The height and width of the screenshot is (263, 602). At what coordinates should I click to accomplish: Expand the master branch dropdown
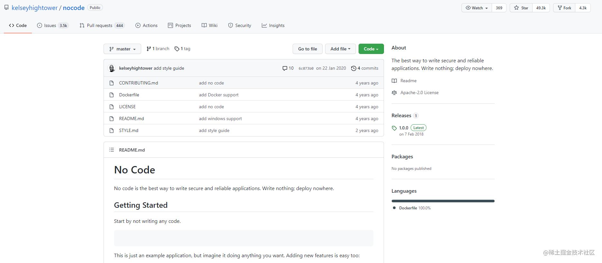pyautogui.click(x=122, y=49)
